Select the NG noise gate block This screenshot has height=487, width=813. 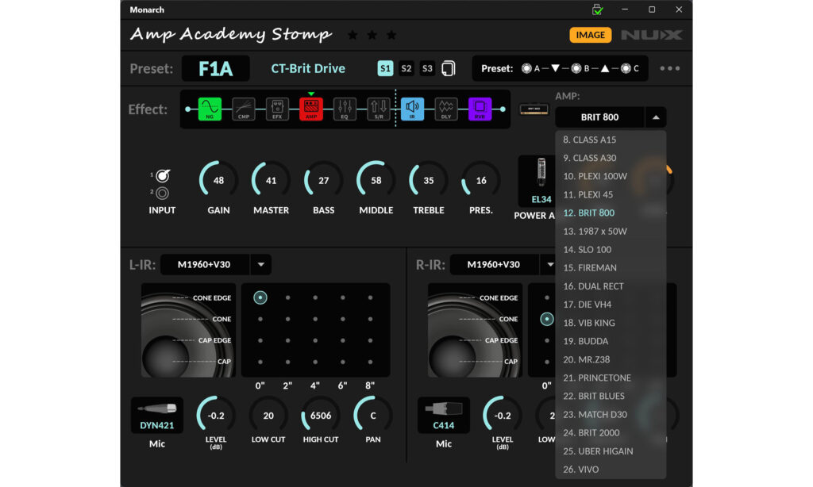click(x=210, y=109)
